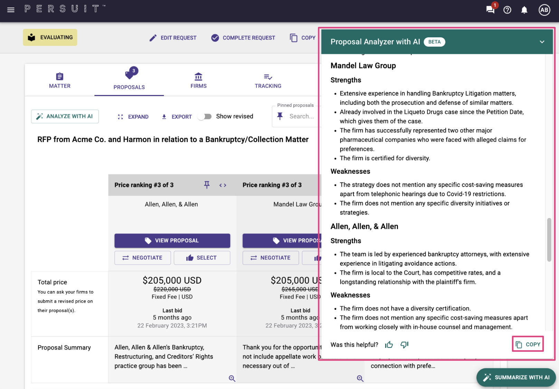Zoom into Allen proposal summary magnifier

point(232,378)
